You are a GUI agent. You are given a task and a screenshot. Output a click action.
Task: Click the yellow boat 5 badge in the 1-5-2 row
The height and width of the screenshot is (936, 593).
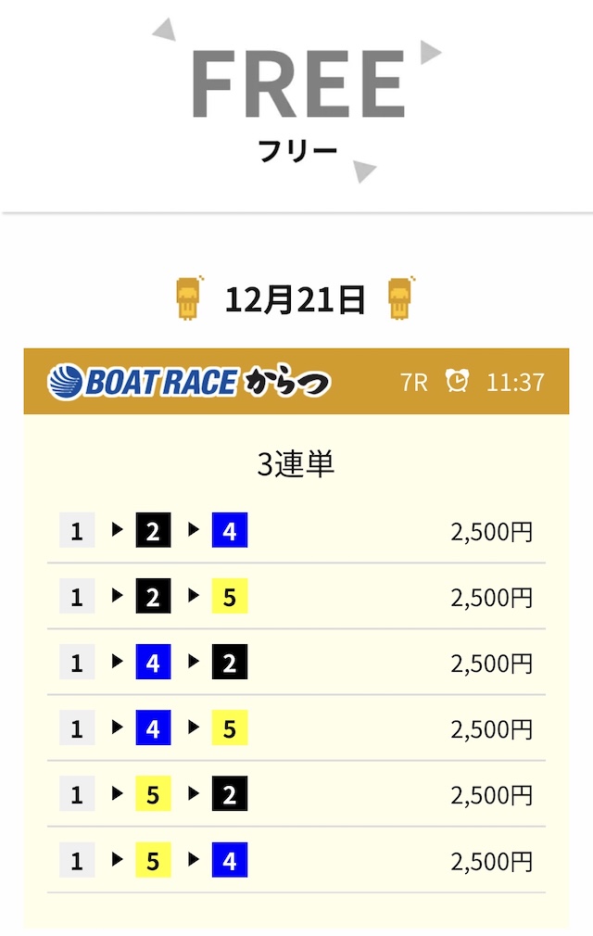[153, 795]
